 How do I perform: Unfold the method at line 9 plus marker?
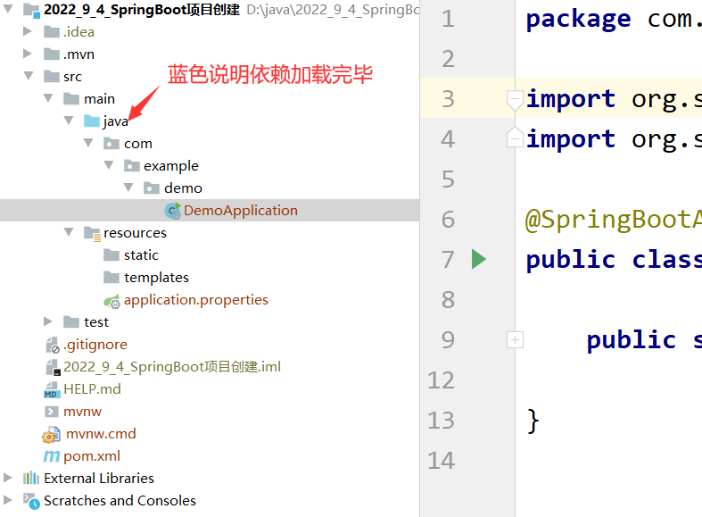[x=515, y=339]
